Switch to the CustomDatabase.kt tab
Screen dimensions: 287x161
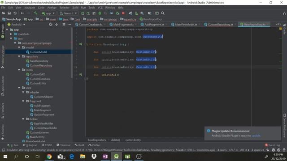click(91, 24)
